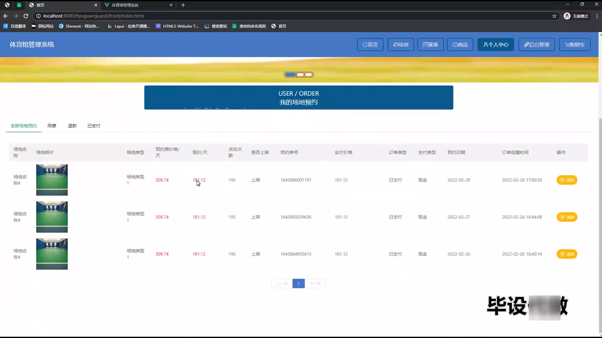
Task: Click venue photo for order 1645865039636
Action: 52,217
